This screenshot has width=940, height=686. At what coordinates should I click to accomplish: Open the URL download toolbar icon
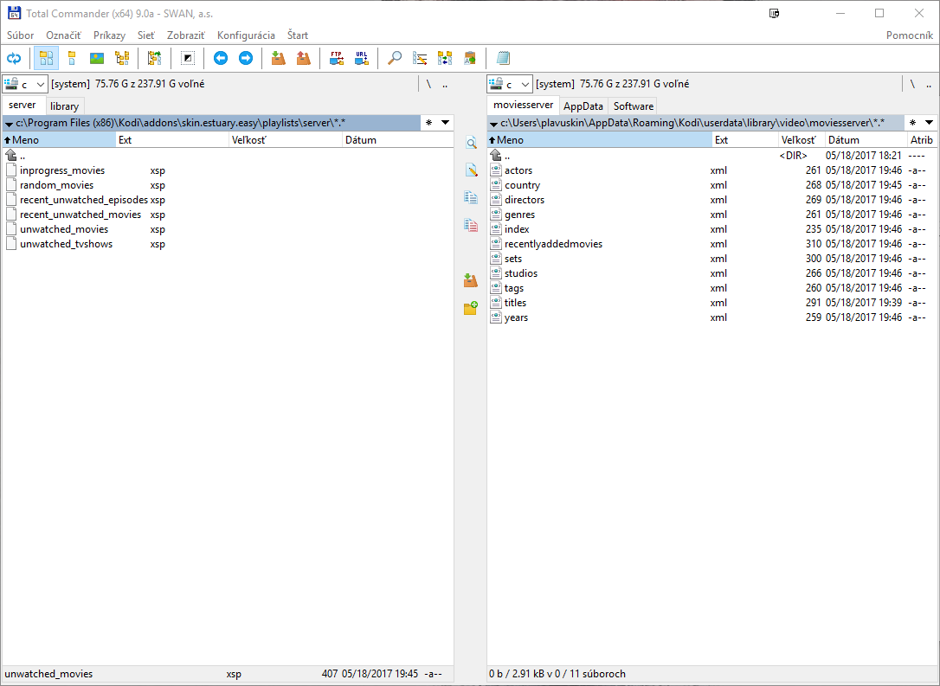[x=361, y=58]
